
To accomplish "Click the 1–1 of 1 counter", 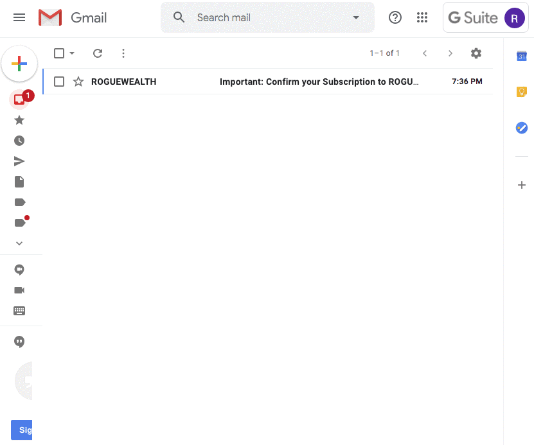I will click(x=384, y=53).
